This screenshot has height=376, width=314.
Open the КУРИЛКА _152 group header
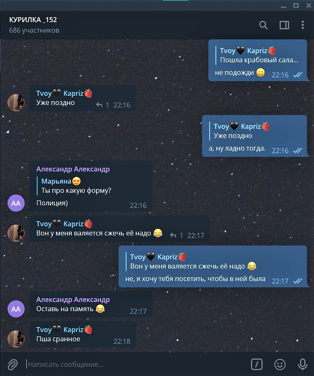tap(33, 20)
